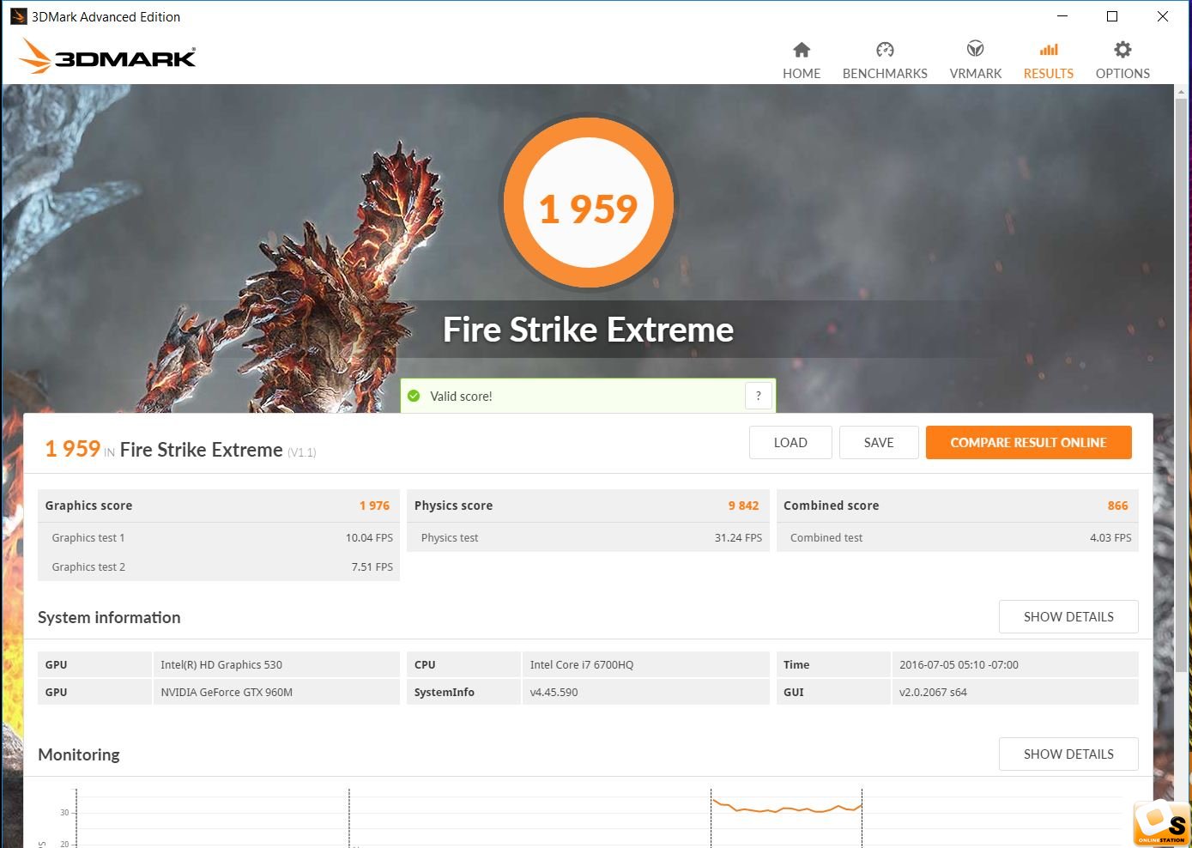Image resolution: width=1192 pixels, height=848 pixels.
Task: Click COMPARE RESULT ONLINE button
Action: (1028, 443)
